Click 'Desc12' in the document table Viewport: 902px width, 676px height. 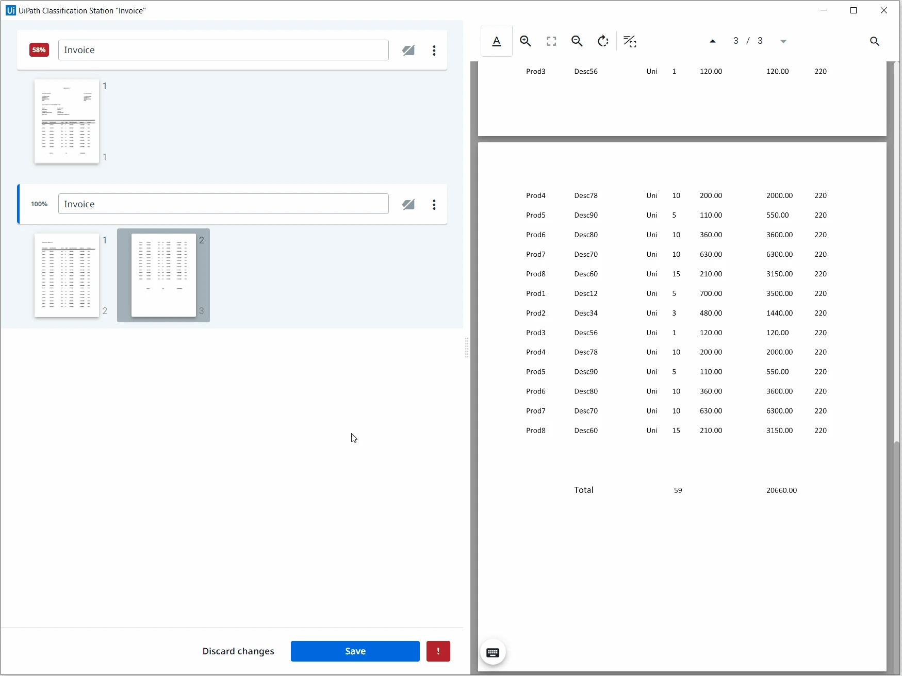coord(586,293)
